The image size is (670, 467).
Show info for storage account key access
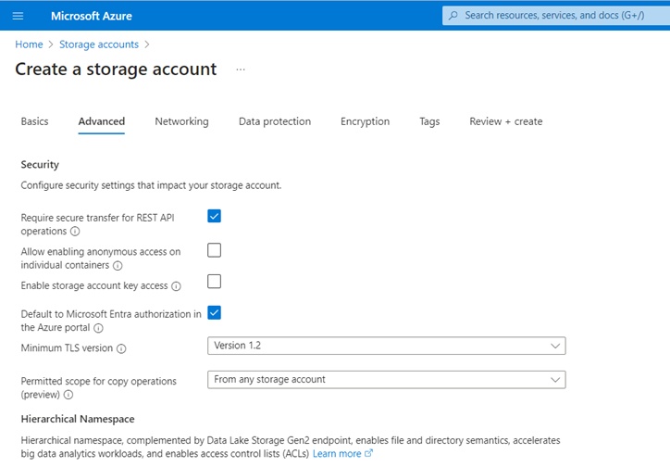point(176,286)
